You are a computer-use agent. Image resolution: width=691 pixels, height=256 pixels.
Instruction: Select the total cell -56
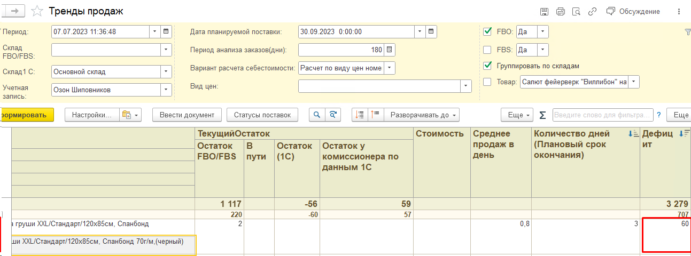[297, 204]
